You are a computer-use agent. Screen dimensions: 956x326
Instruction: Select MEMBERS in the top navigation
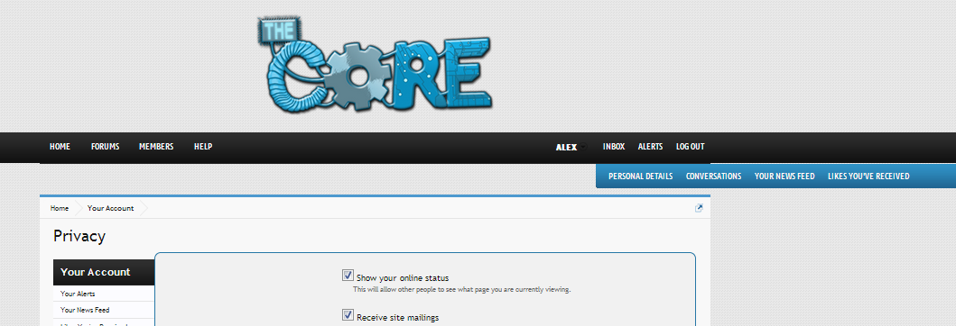156,147
